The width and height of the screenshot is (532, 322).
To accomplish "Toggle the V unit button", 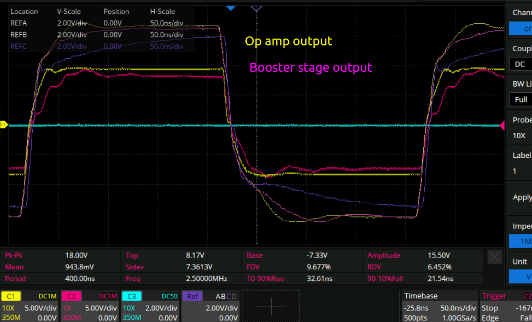I will point(521,277).
